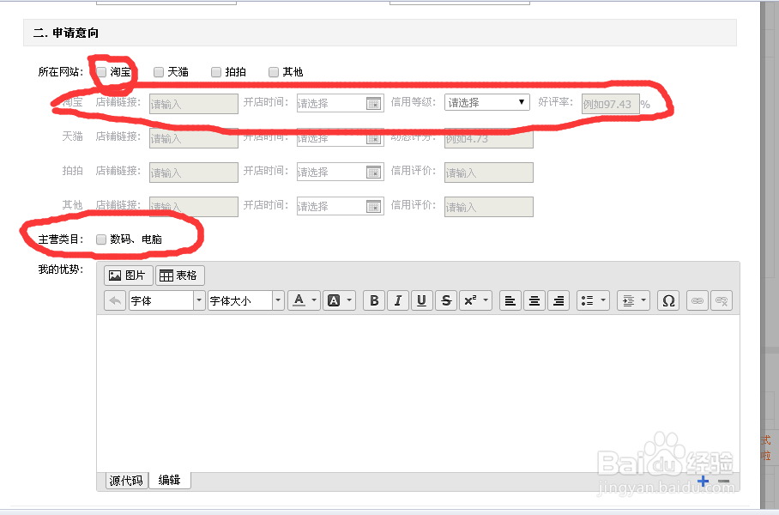The image size is (779, 515).
Task: Click the 其他 row 开店时间 calendar icon
Action: coord(373,206)
